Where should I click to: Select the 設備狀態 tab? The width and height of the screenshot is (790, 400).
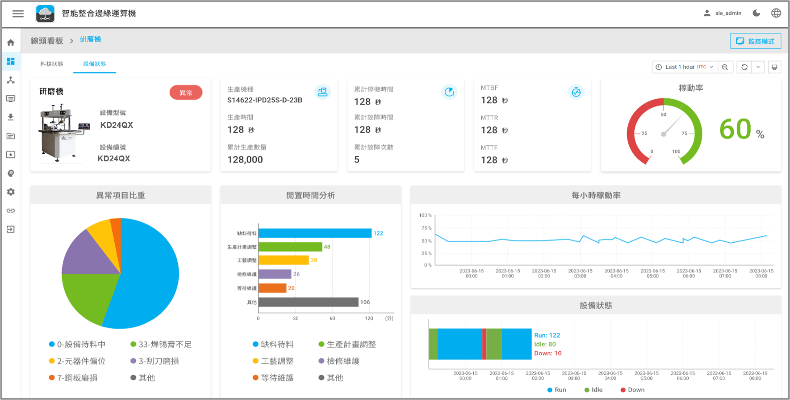pos(95,64)
